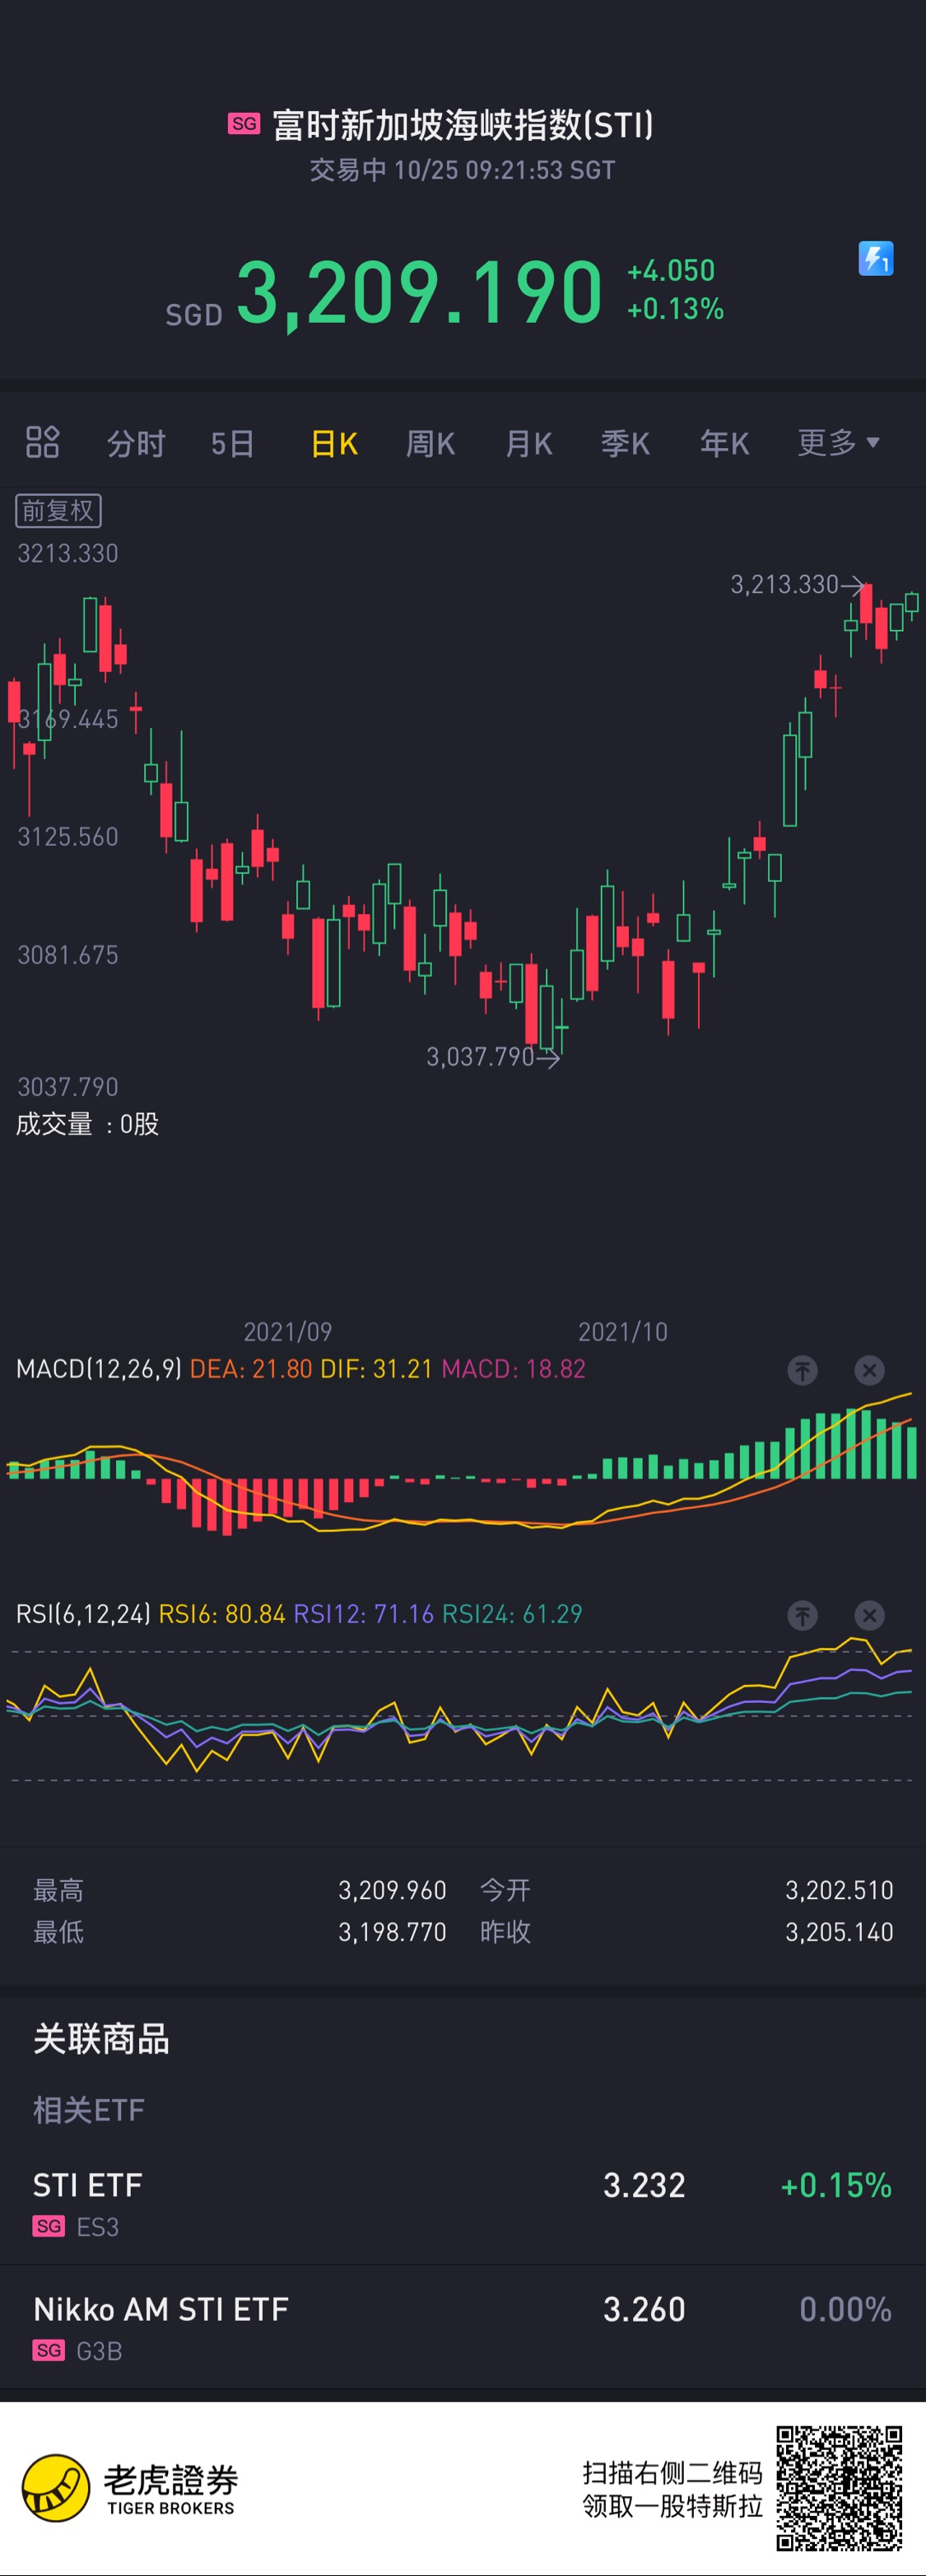Screen dimensions: 926x2576
Task: Select the 季K quarterly candlestick tab
Action: (626, 443)
